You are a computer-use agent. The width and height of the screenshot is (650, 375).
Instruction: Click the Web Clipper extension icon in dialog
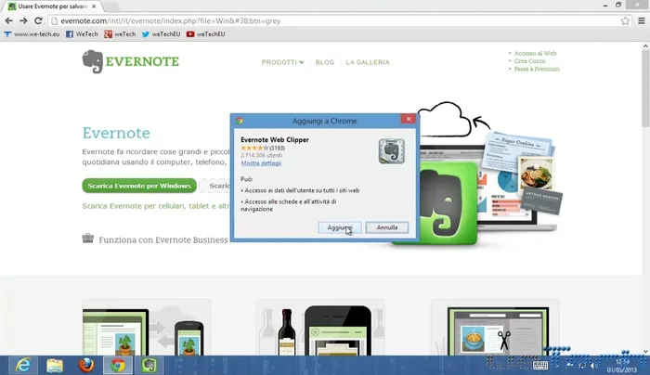[391, 151]
